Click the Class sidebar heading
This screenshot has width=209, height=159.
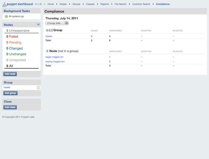pyautogui.click(x=8, y=102)
